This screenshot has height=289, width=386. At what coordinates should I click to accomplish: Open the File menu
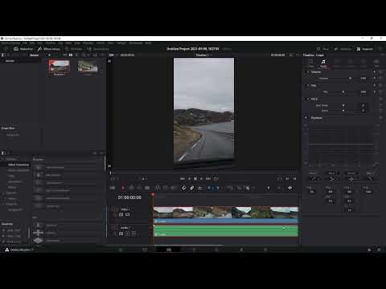click(x=25, y=43)
